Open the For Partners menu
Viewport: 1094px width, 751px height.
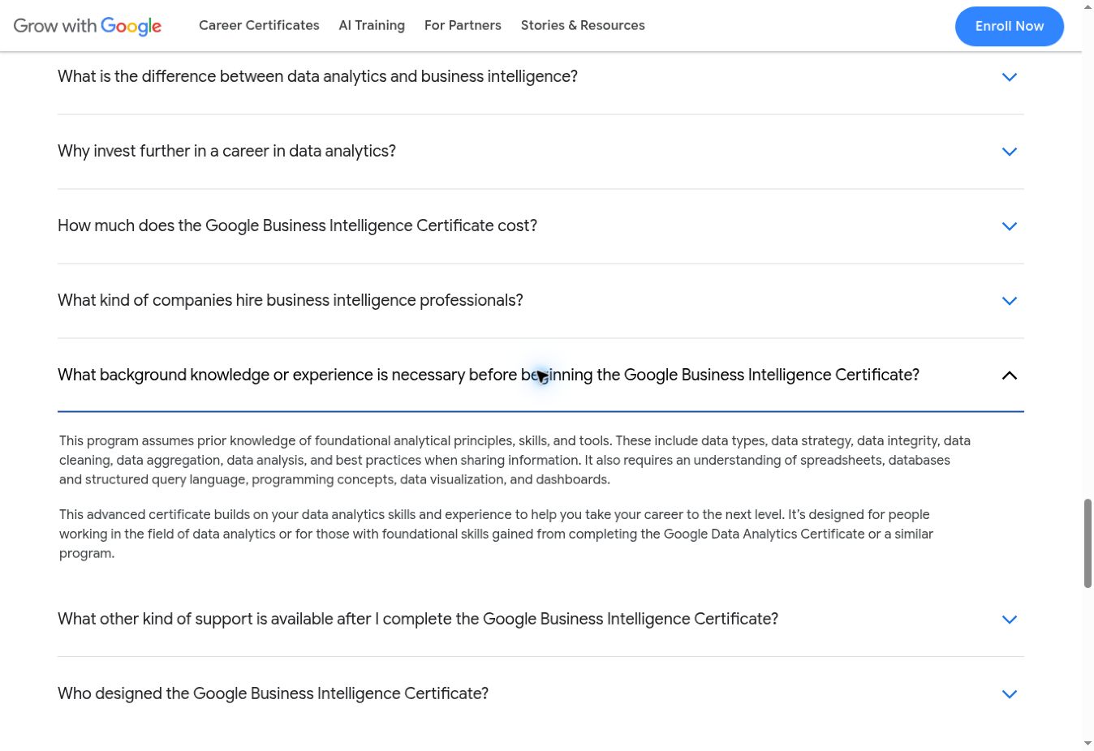[x=463, y=26]
